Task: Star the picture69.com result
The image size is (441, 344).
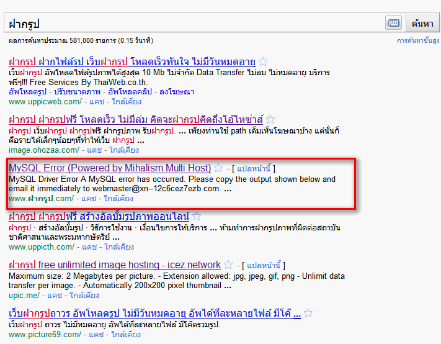Action: coord(308,313)
